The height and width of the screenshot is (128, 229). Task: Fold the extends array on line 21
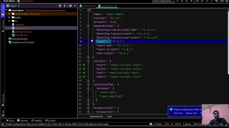click(x=88, y=89)
